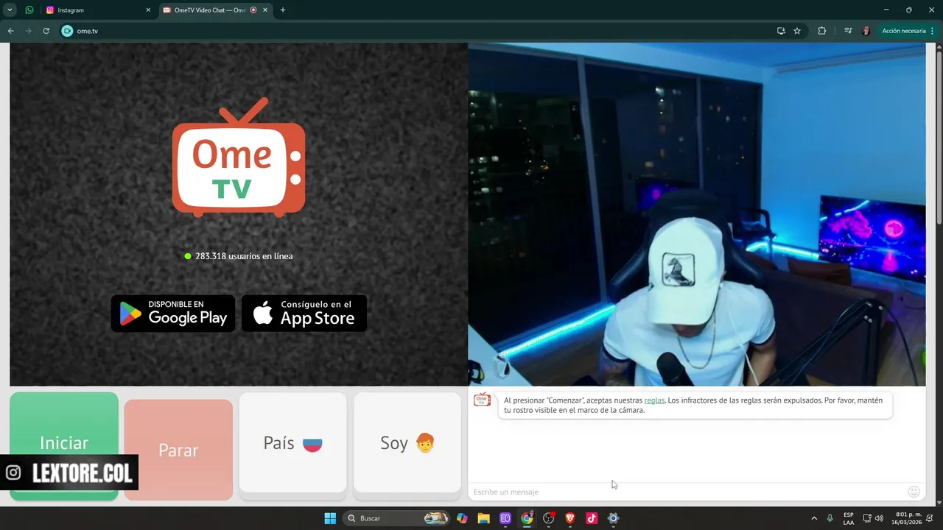Open Copilot from the taskbar

click(462, 518)
